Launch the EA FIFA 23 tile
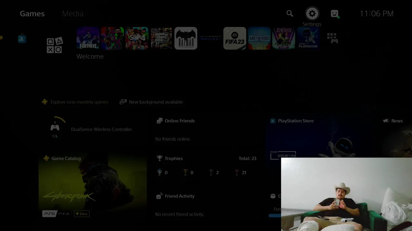The height and width of the screenshot is (231, 412). [x=235, y=38]
